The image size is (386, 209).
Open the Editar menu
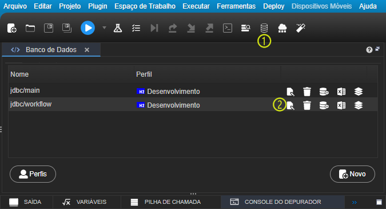[x=43, y=6]
